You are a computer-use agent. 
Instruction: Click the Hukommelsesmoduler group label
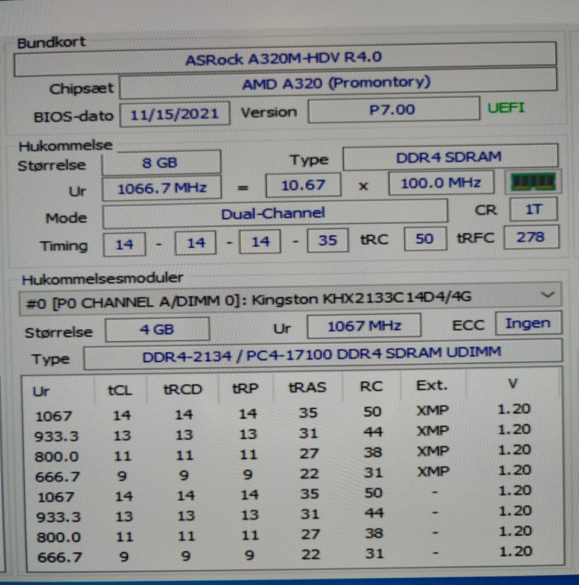tap(103, 279)
